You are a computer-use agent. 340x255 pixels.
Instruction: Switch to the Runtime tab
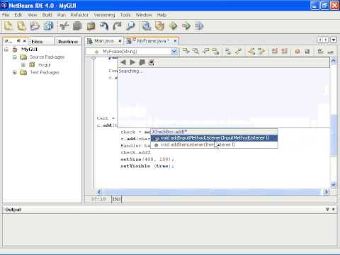tap(68, 41)
